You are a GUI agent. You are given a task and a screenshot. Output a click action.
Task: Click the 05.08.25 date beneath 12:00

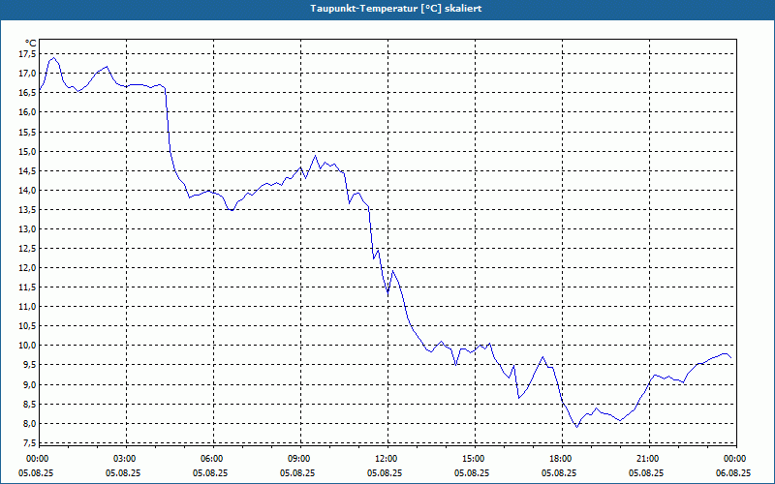click(x=385, y=472)
